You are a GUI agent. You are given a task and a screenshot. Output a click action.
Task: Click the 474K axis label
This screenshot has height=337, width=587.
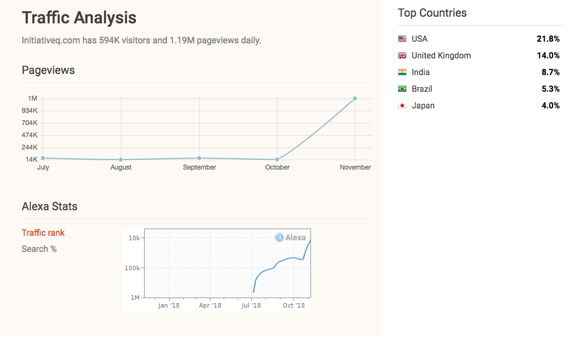[x=29, y=135]
